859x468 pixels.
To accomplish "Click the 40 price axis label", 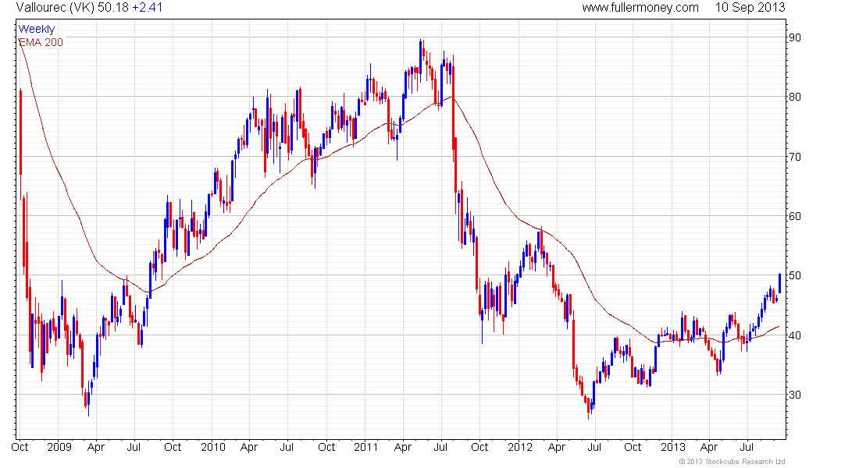I will 794,335.
